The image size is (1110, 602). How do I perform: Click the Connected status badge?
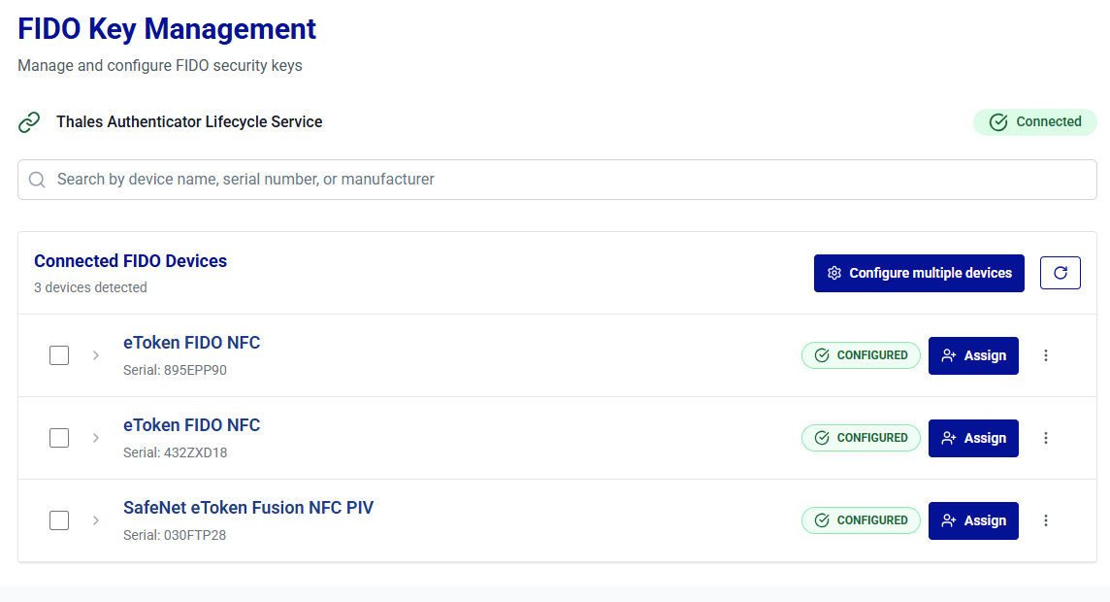click(x=1034, y=122)
